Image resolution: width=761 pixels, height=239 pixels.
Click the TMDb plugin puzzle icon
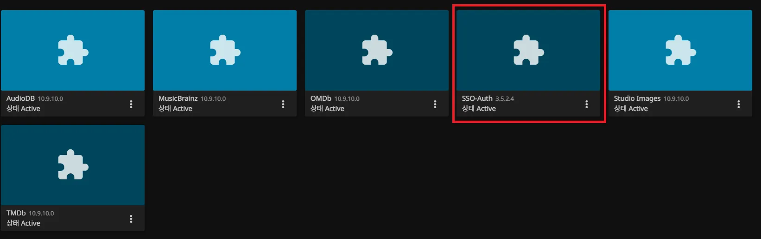pos(73,165)
